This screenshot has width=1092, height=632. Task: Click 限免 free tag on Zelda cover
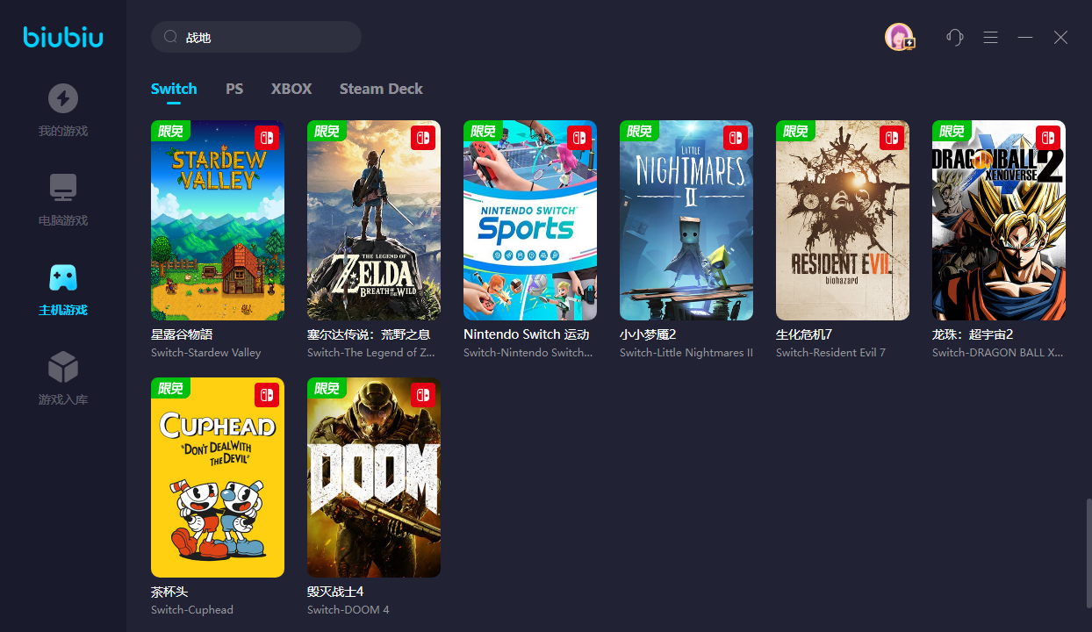coord(327,131)
